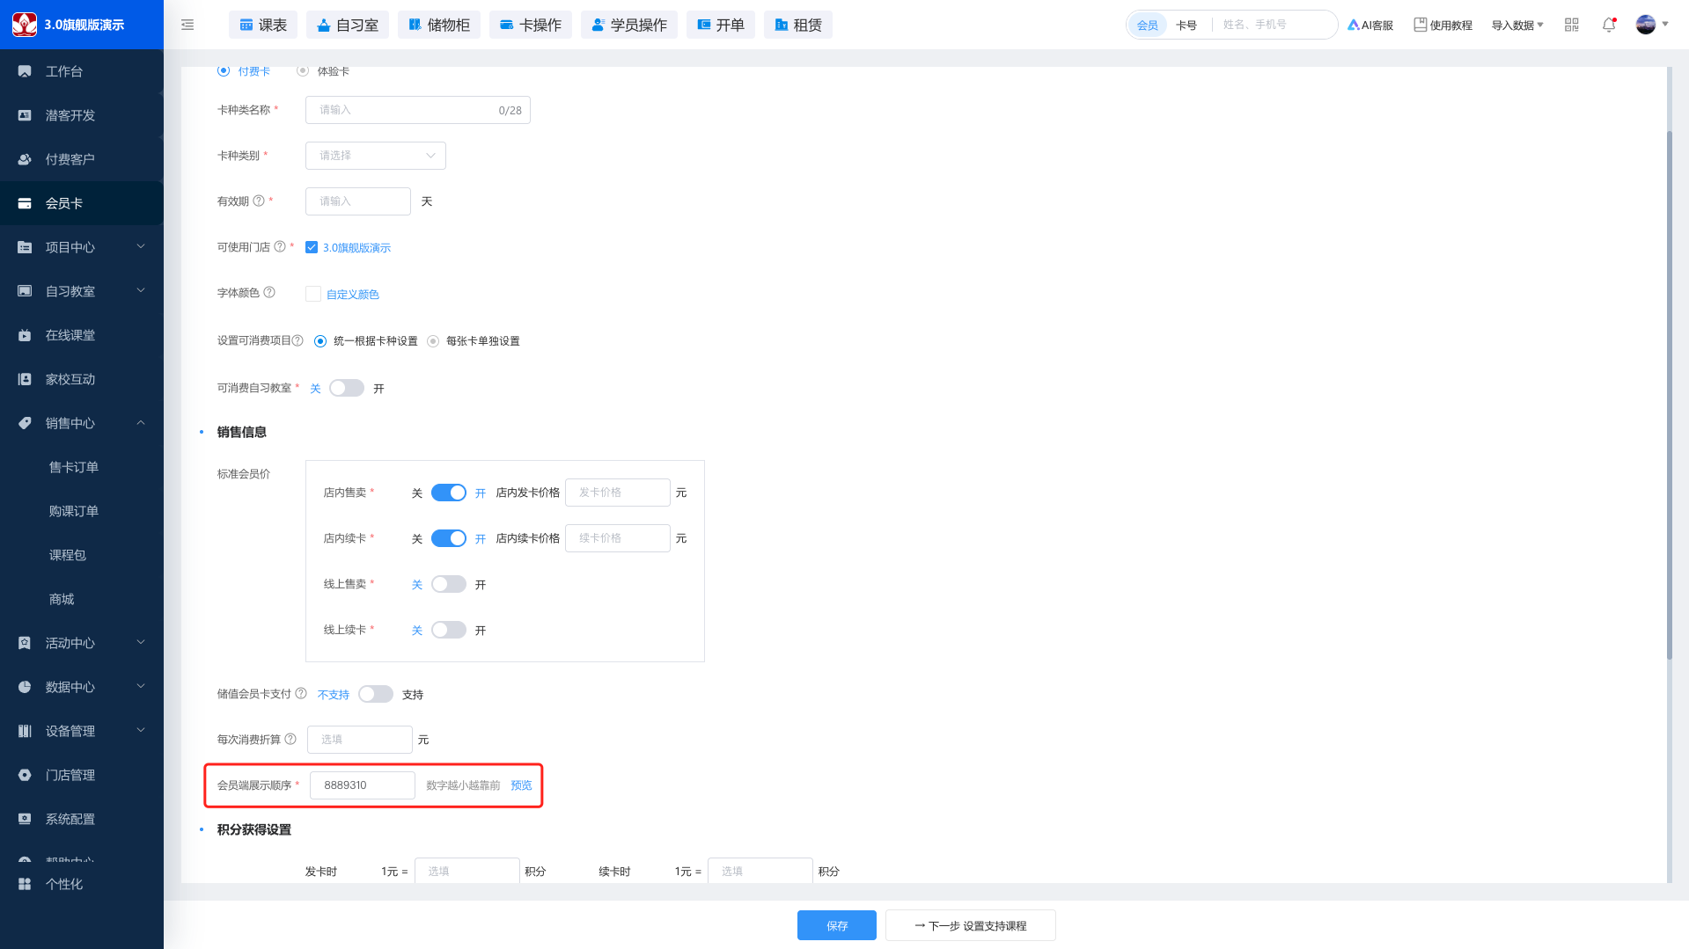This screenshot has height=949, width=1689.
Task: Expand 项目中心 in sidebar
Action: [x=82, y=247]
